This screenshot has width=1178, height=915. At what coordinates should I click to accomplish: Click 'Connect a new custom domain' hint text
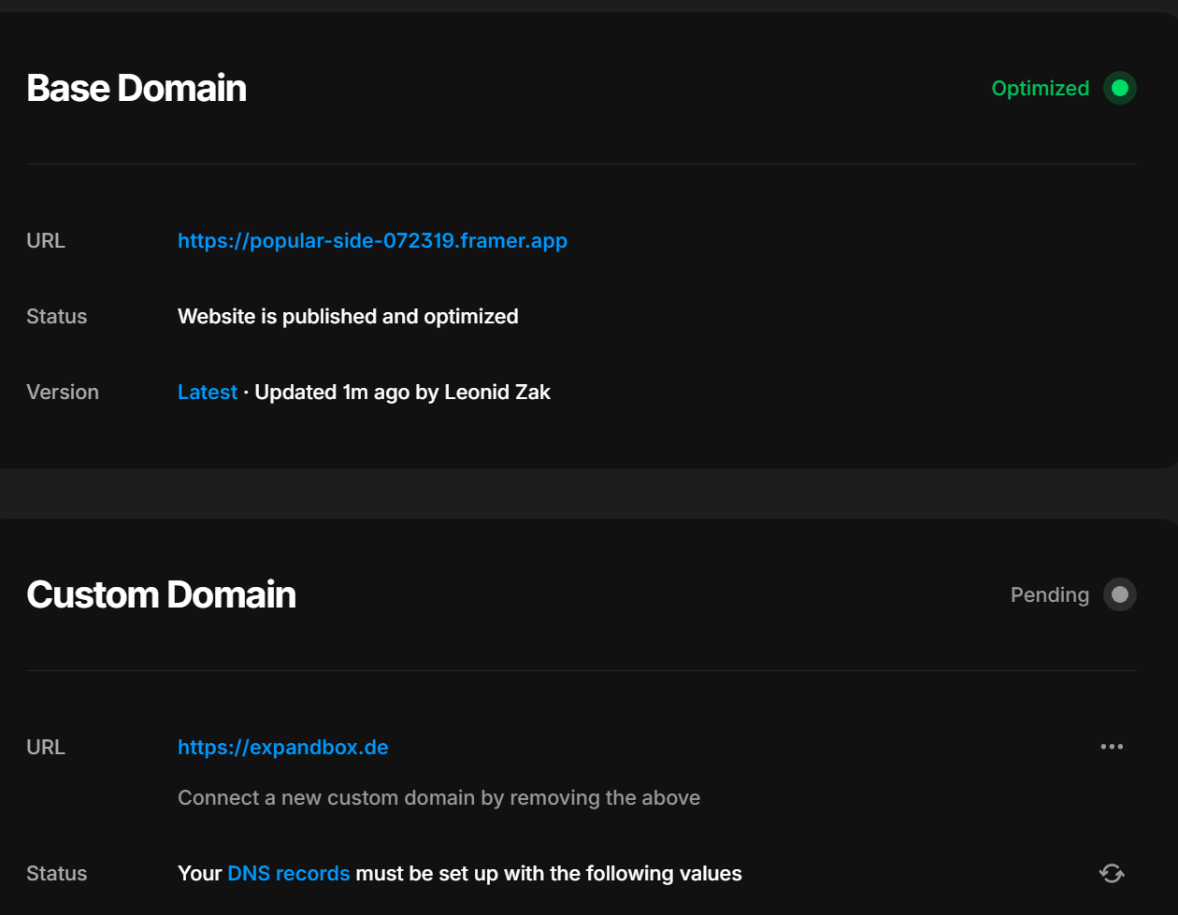pyautogui.click(x=439, y=798)
